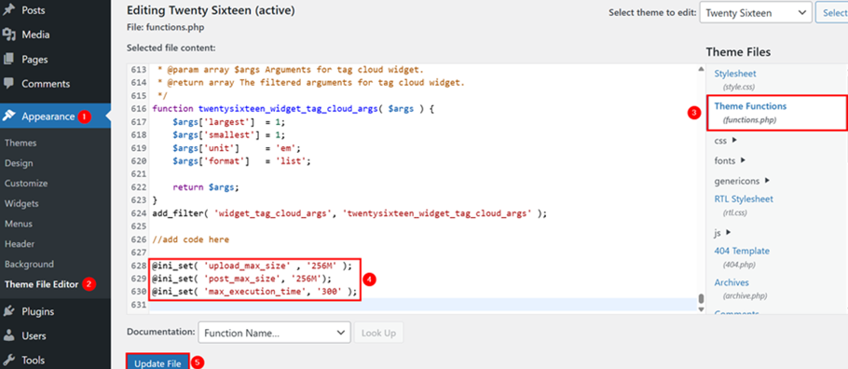The height and width of the screenshot is (369, 848).
Task: Expand the genericons folder
Action: (742, 181)
